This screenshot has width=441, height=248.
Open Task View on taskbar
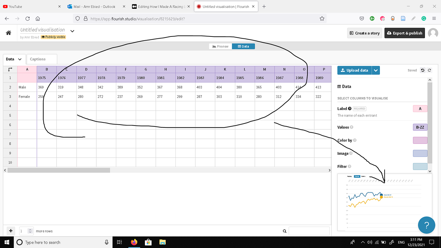[x=119, y=242]
